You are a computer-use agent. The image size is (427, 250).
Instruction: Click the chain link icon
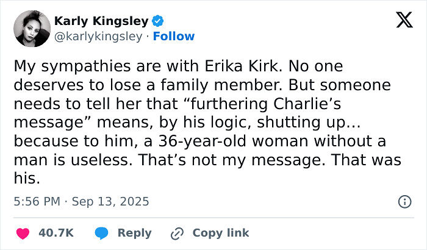pos(178,233)
